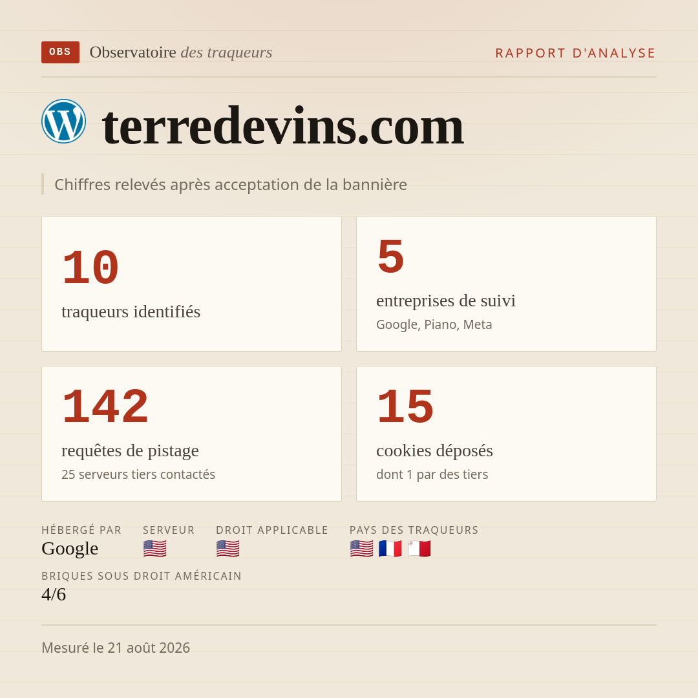Click the DROIT APPLICABLE label

(272, 530)
